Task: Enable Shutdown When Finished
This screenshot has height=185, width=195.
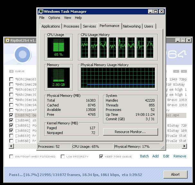Action: (x=11, y=156)
